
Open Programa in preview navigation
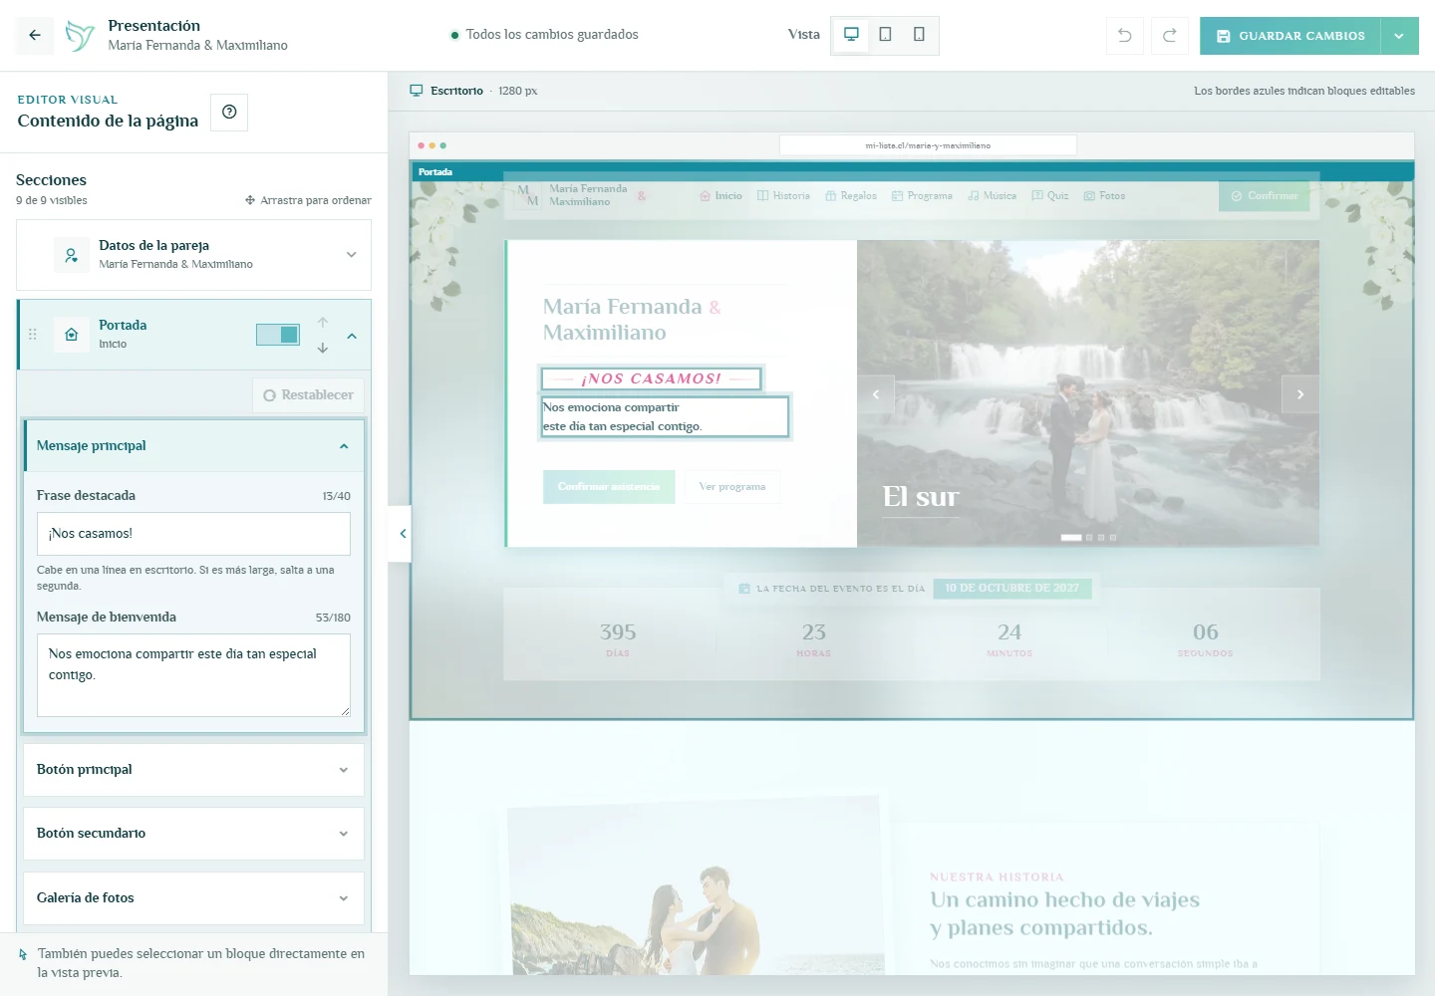[922, 196]
